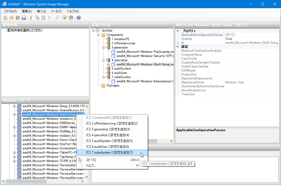This screenshot has width=281, height=185.
Task: Click the International-Core component cube icon
Action: (x=113, y=81)
